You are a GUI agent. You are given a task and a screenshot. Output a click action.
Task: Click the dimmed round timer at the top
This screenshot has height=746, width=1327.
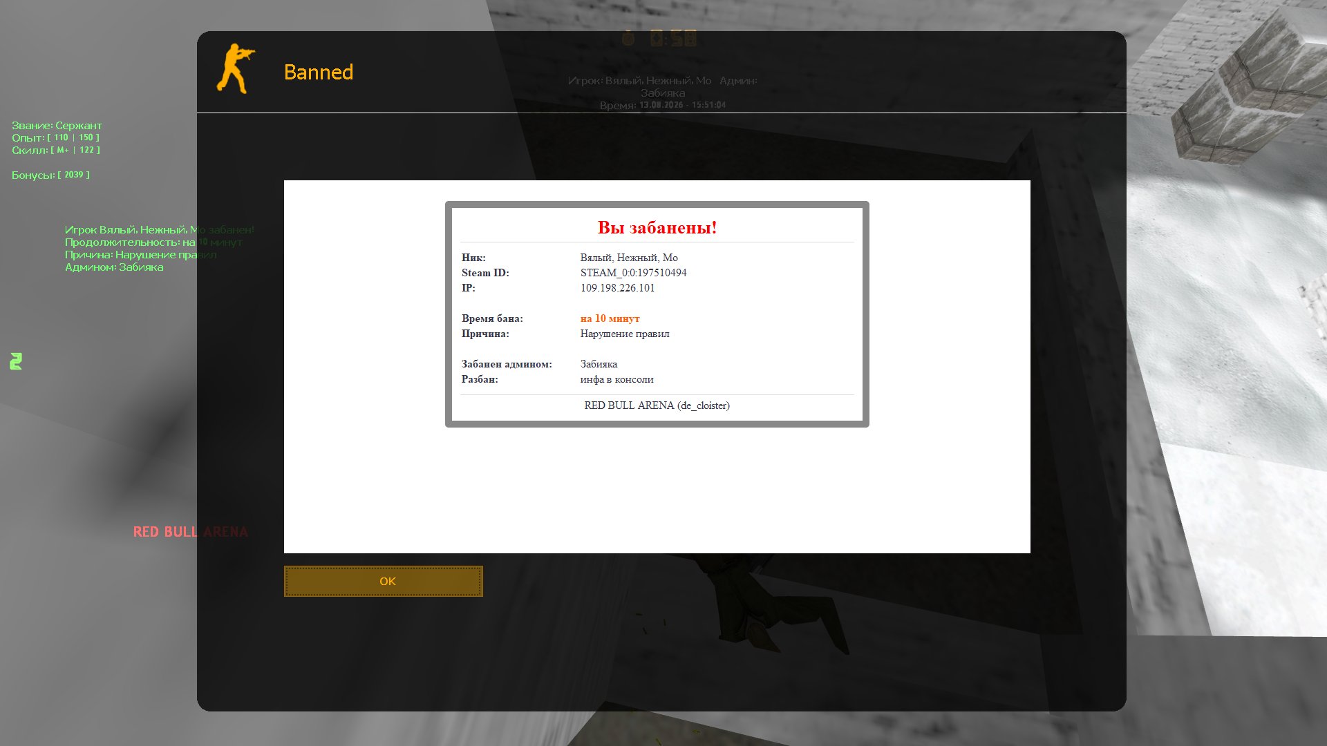point(659,38)
